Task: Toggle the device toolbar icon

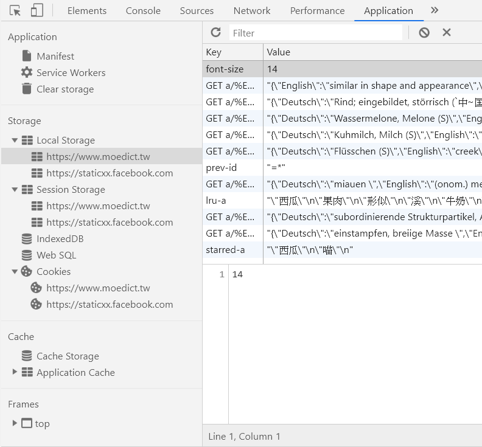Action: 37,10
